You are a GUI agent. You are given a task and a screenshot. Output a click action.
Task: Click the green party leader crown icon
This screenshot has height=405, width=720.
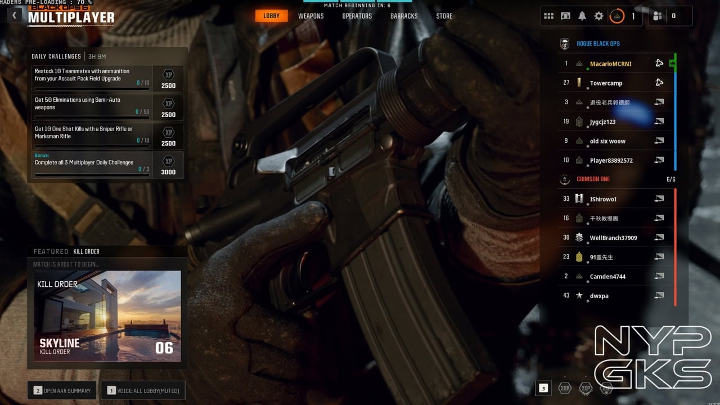pos(672,64)
